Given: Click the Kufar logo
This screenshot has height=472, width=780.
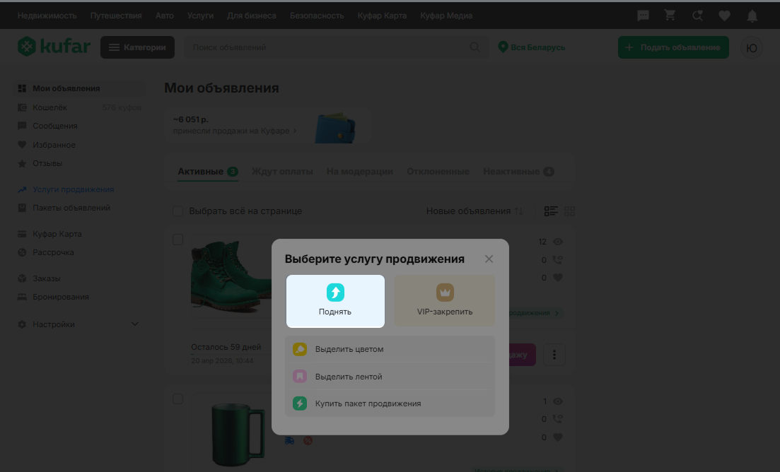Looking at the screenshot, I should tap(54, 47).
